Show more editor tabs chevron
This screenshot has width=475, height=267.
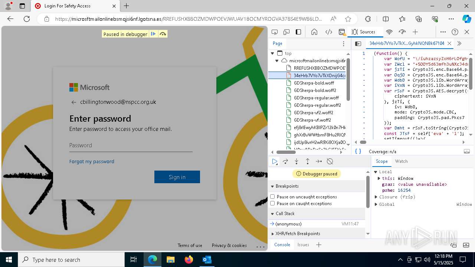click(459, 43)
